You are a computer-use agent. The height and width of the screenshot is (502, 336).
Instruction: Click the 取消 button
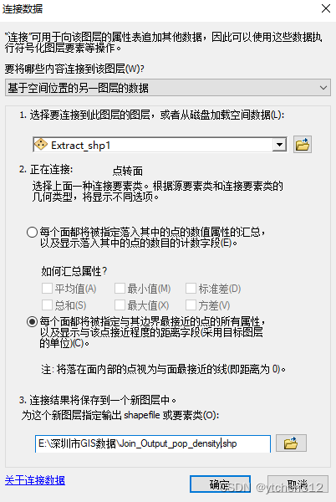pos(298,484)
